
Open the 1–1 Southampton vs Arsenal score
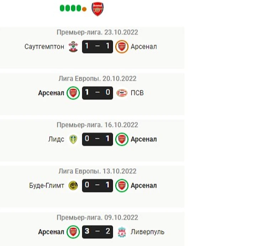97,47
